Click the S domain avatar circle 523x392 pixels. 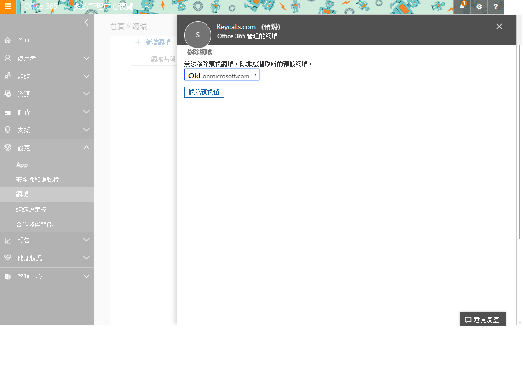coord(198,35)
